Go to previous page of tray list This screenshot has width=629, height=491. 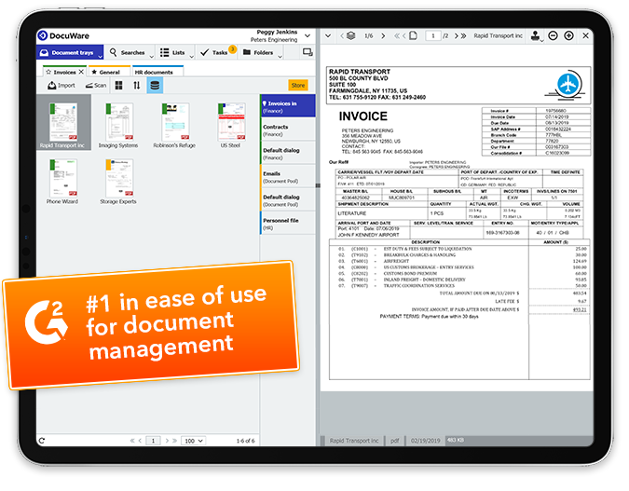(140, 441)
